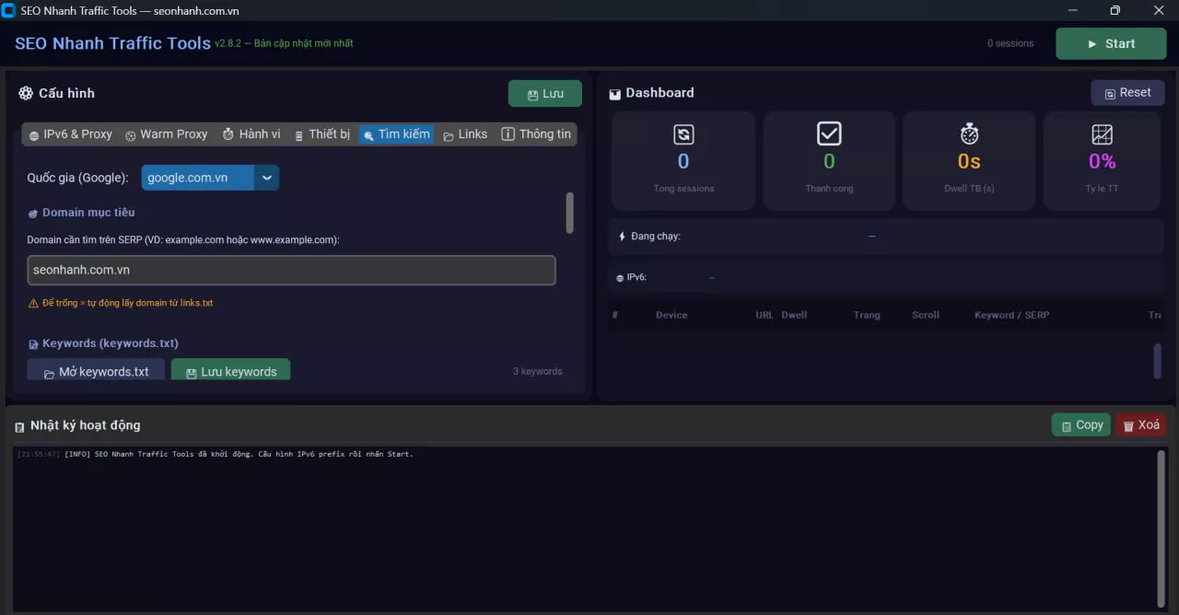Expand the google.com.vn country dropdown
Image resolution: width=1179 pixels, height=615 pixels.
(266, 178)
